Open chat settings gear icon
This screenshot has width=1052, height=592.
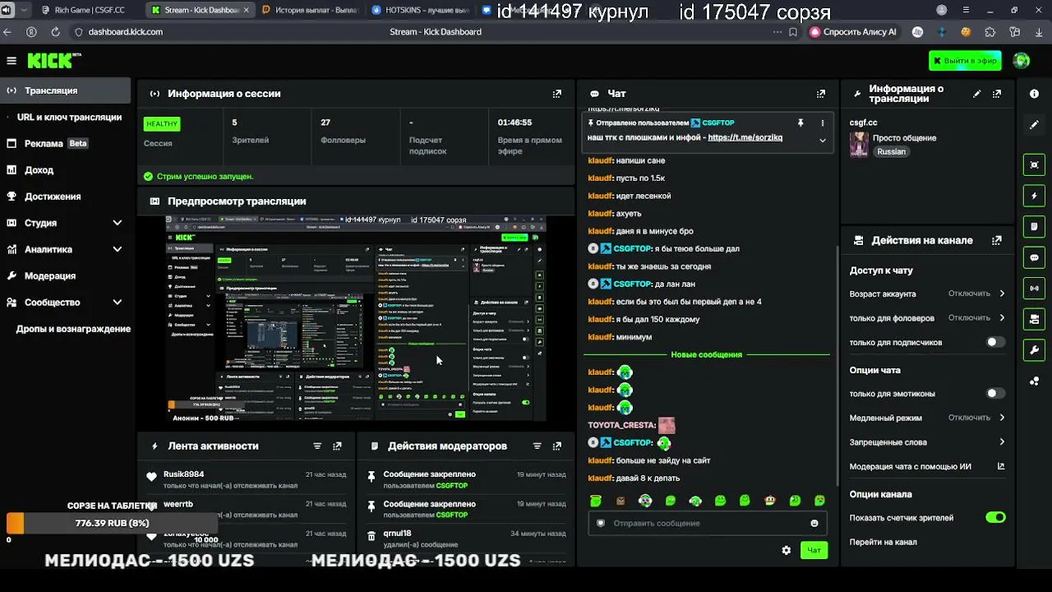[787, 550]
